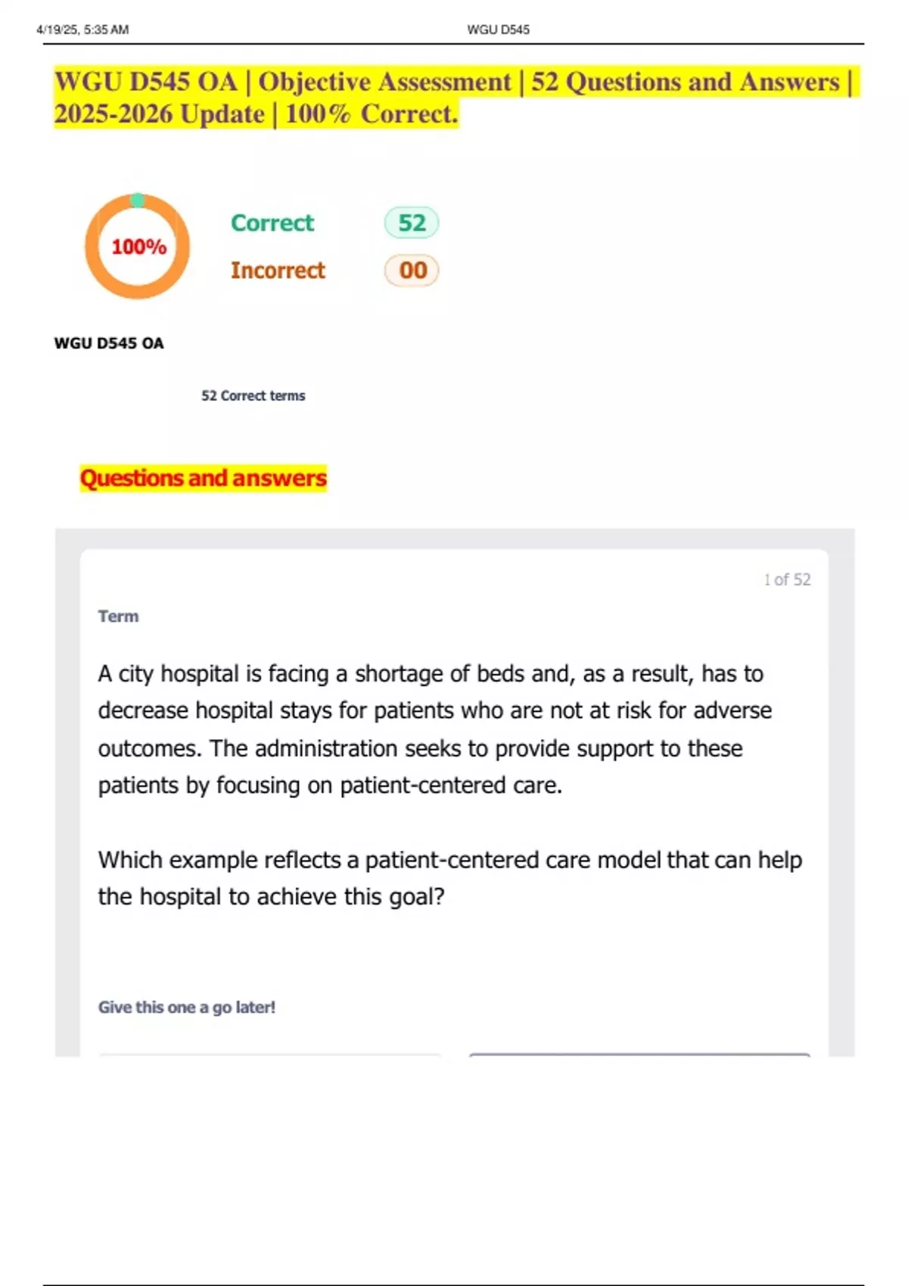The width and height of the screenshot is (908, 1286).
Task: Click the "Questions and answers" heading
Action: point(203,478)
